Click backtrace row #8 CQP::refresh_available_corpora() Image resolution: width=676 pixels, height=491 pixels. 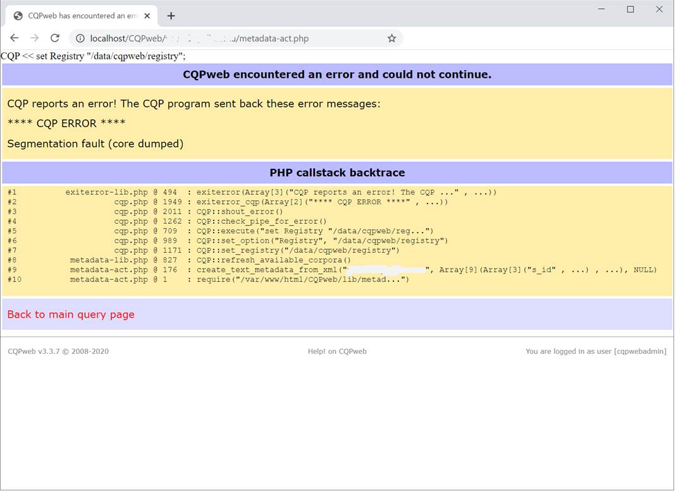tap(180, 260)
